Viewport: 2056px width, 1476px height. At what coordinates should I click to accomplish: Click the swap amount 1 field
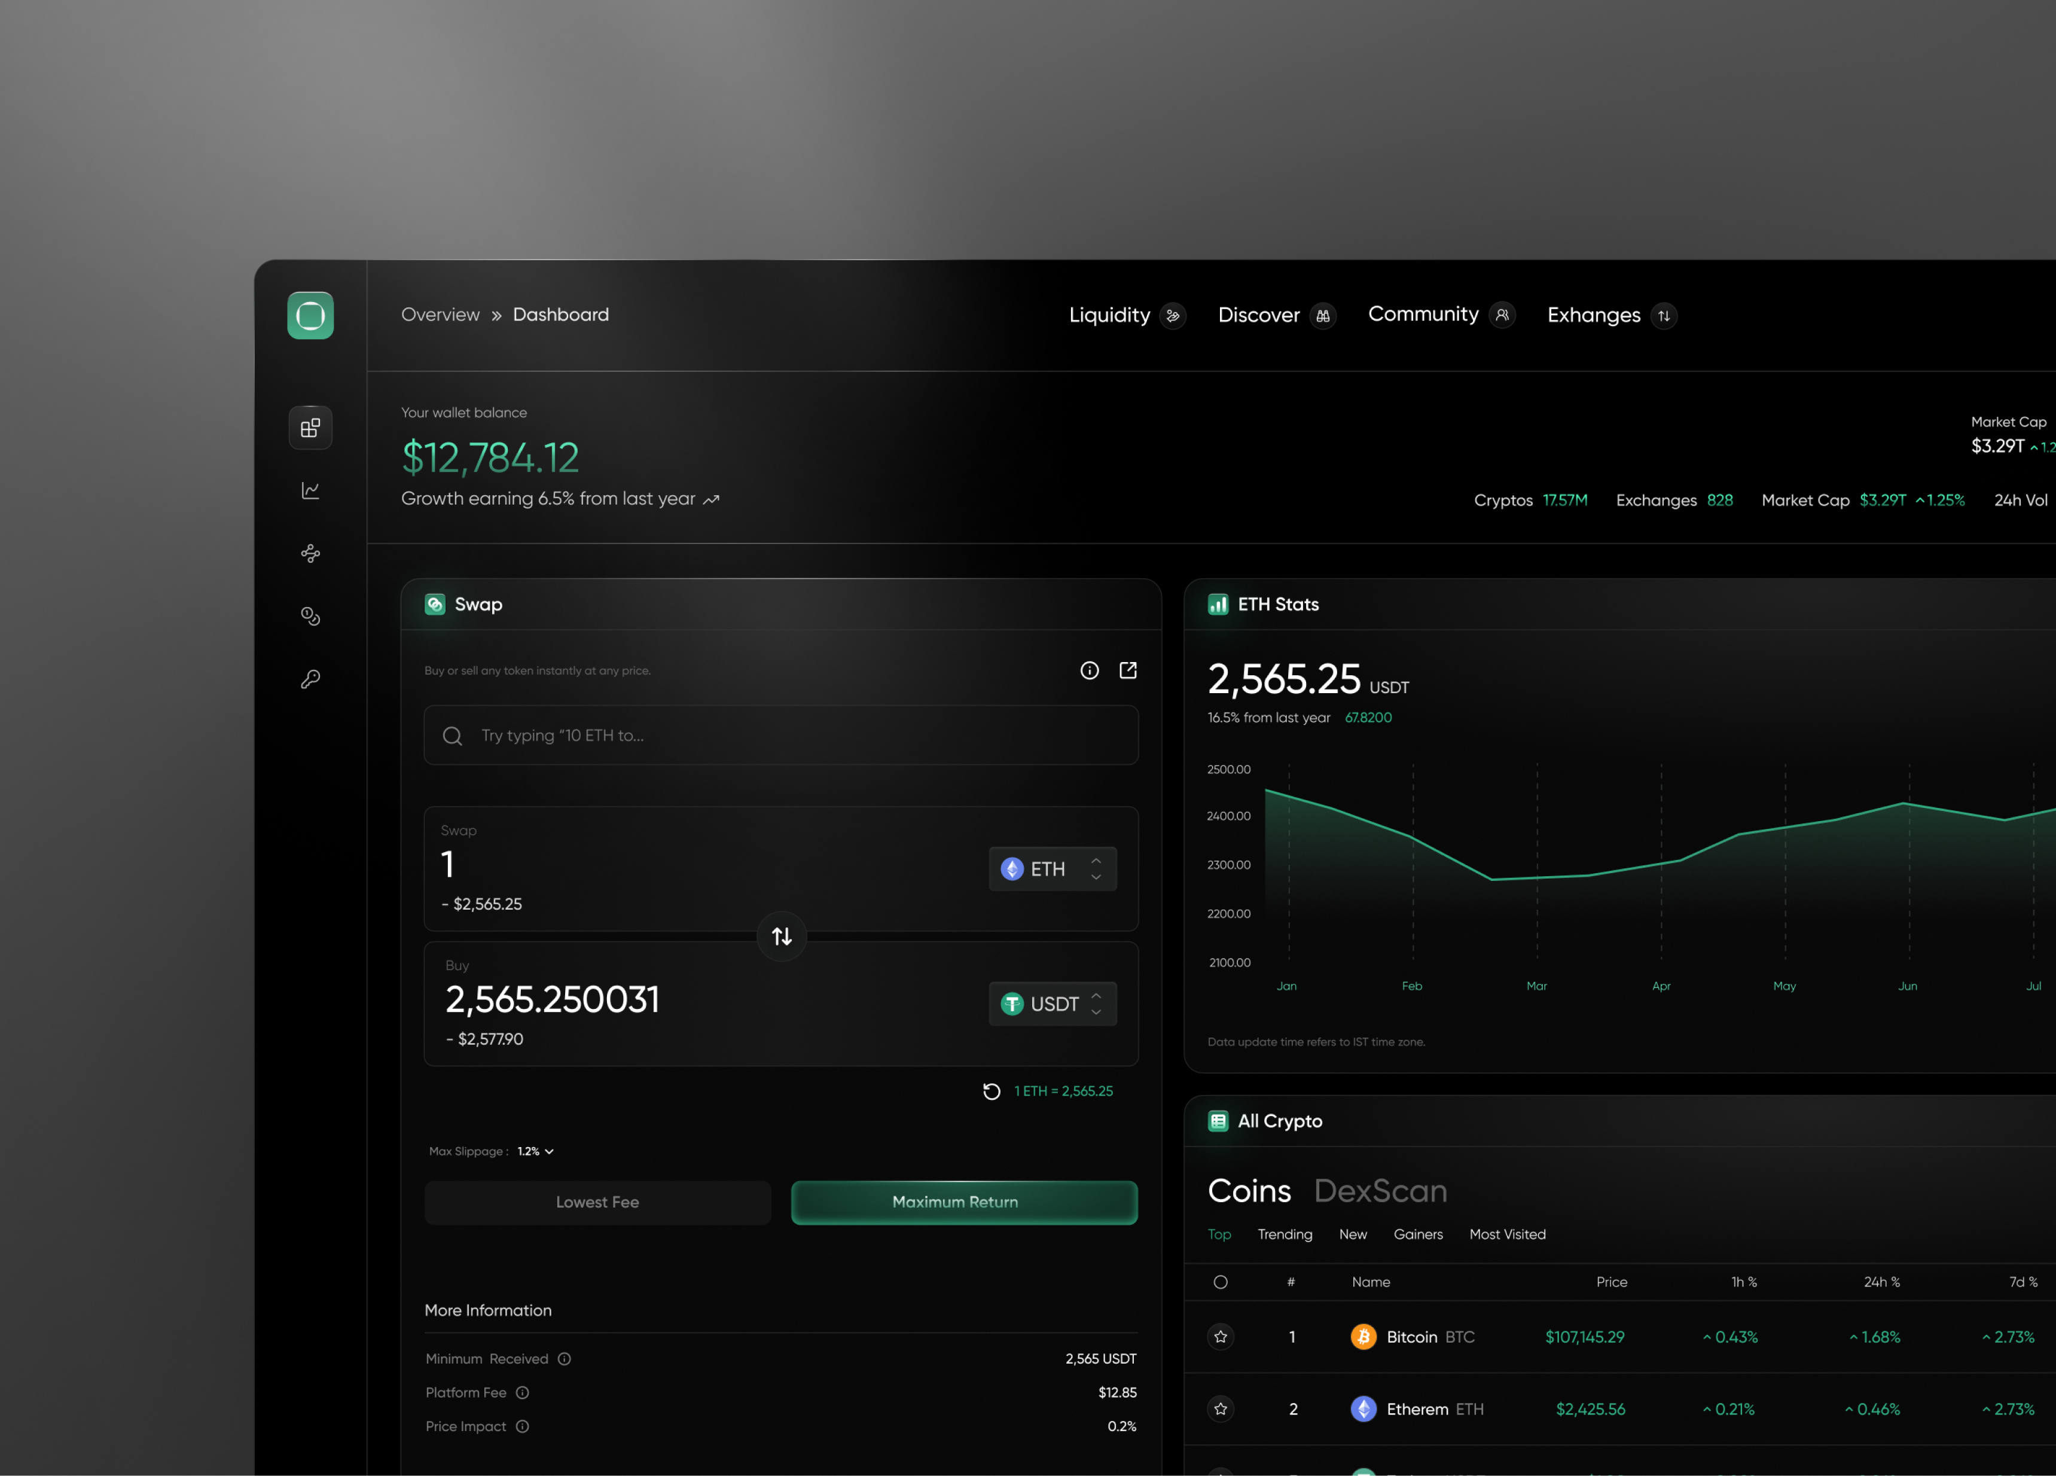tap(447, 864)
